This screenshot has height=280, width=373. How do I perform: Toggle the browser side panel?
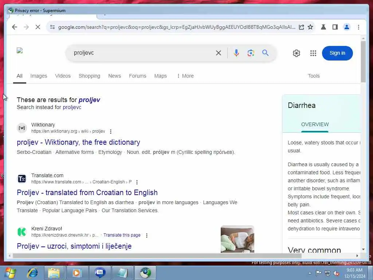[x=335, y=27]
